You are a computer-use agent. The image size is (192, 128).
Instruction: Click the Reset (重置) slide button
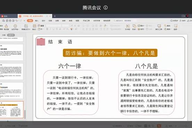(x=41, y=26)
